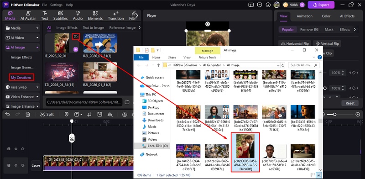Open the layout switcher icon in title bar
365x179 pixels.
tap(250, 5)
